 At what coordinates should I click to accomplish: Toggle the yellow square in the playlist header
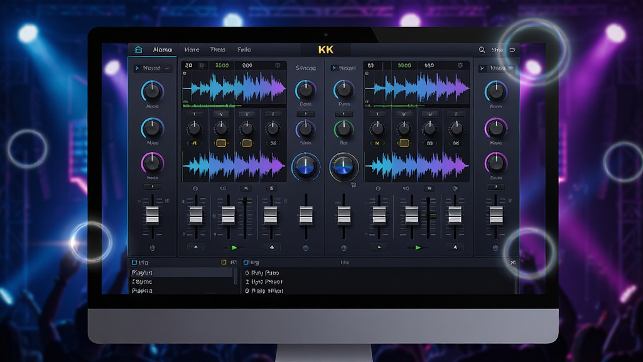pyautogui.click(x=224, y=262)
